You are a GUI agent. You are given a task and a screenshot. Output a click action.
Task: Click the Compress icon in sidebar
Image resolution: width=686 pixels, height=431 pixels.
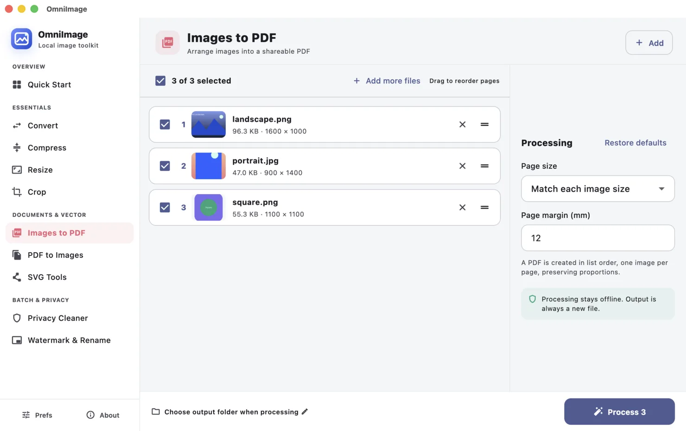(x=17, y=147)
